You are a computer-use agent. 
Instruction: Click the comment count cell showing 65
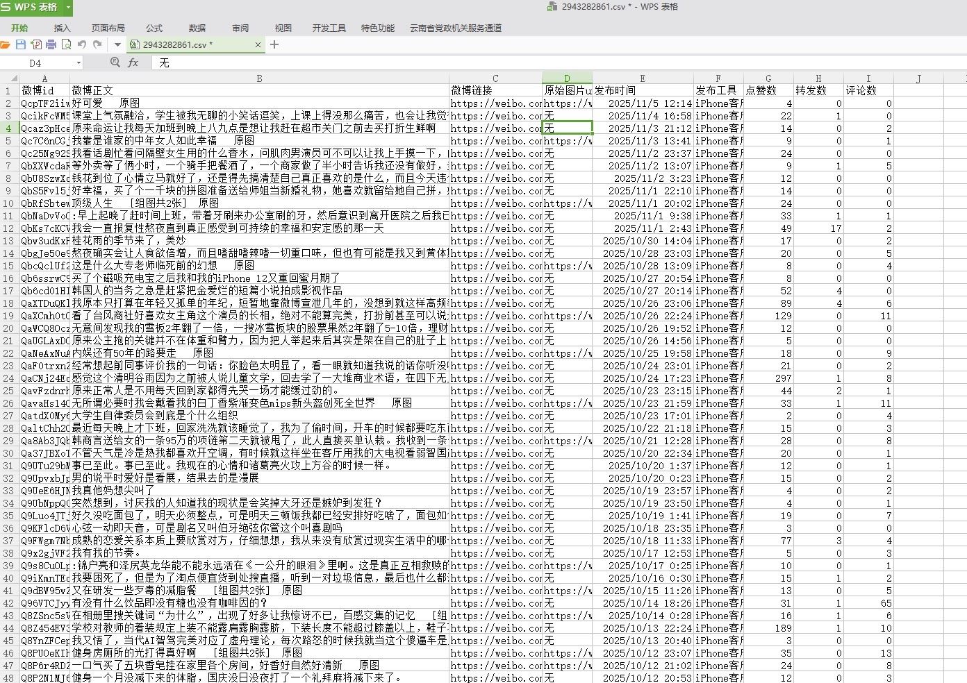coord(868,603)
